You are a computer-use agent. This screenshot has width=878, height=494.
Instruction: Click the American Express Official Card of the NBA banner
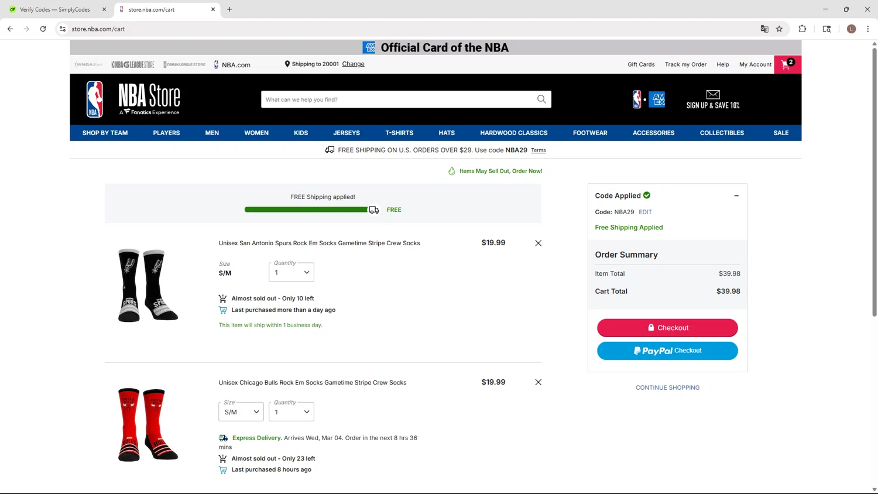435,47
